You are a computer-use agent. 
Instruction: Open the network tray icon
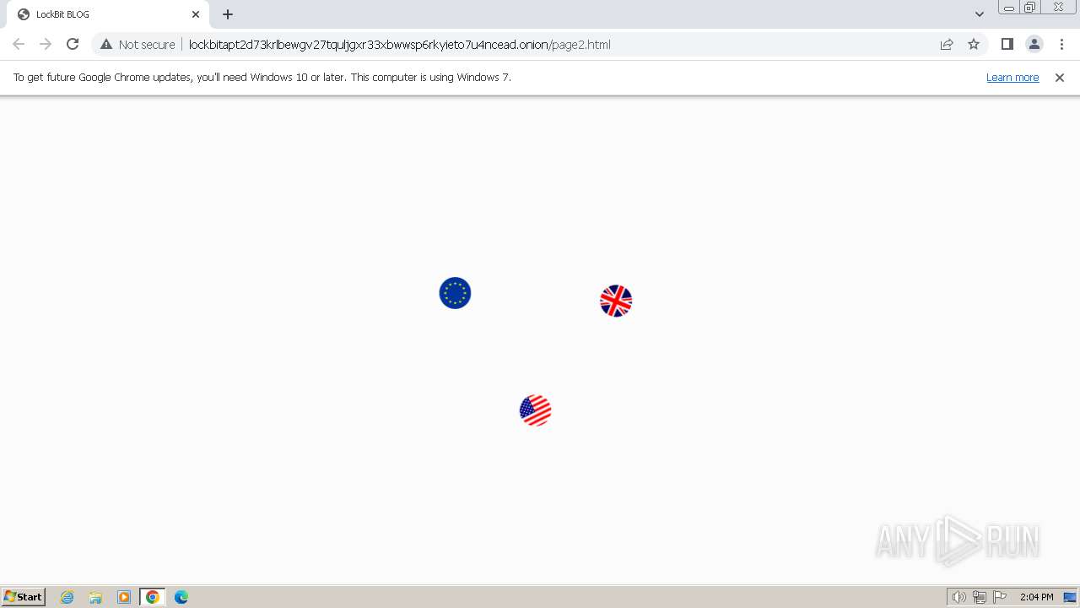tap(980, 597)
